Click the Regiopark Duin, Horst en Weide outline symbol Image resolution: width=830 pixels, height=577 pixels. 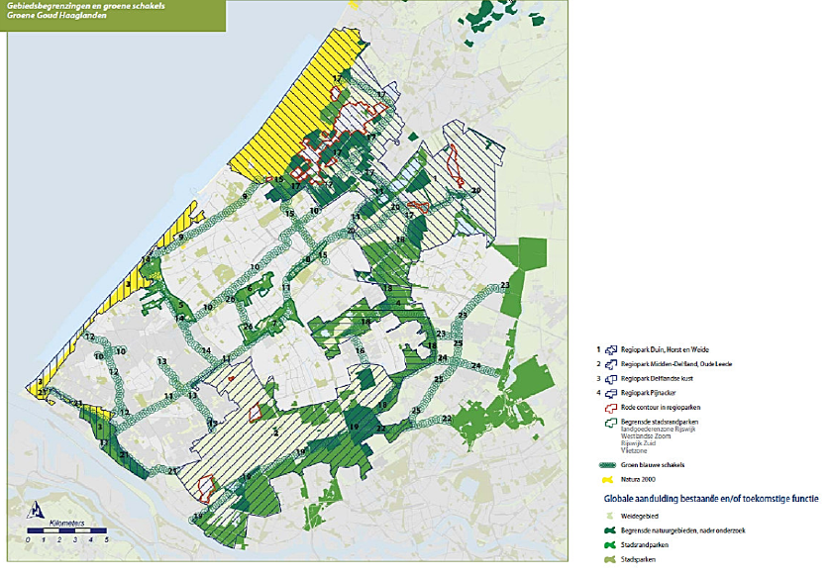click(x=611, y=349)
